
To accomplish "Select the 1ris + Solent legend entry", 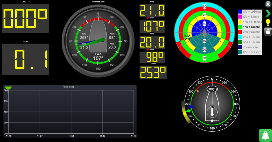I will (250, 27).
